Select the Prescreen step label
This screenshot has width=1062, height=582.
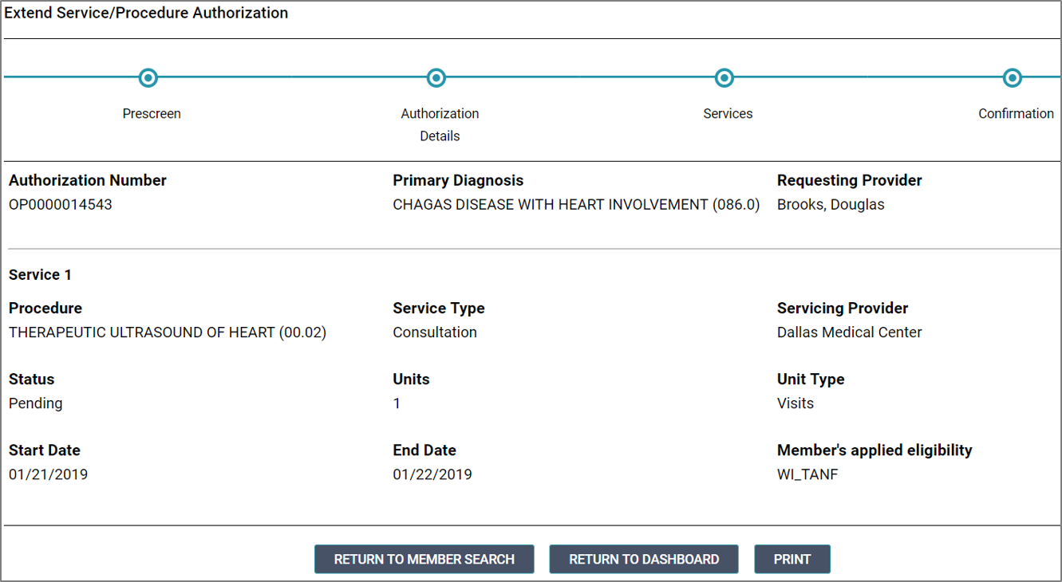click(x=152, y=114)
